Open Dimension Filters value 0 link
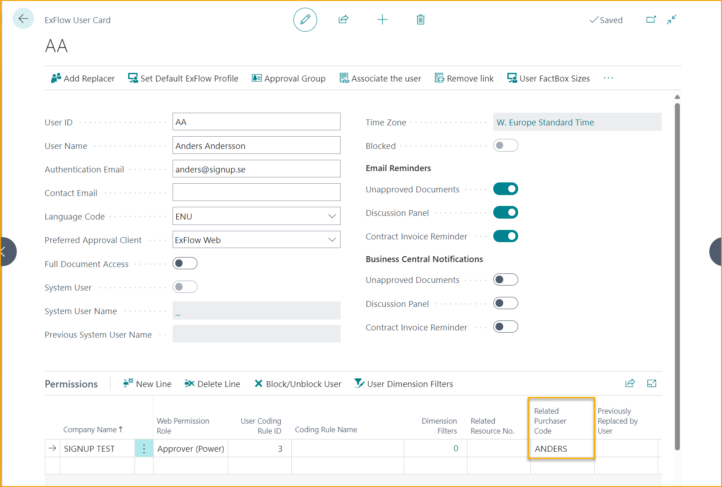Screen dimensions: 722x487 point(456,449)
